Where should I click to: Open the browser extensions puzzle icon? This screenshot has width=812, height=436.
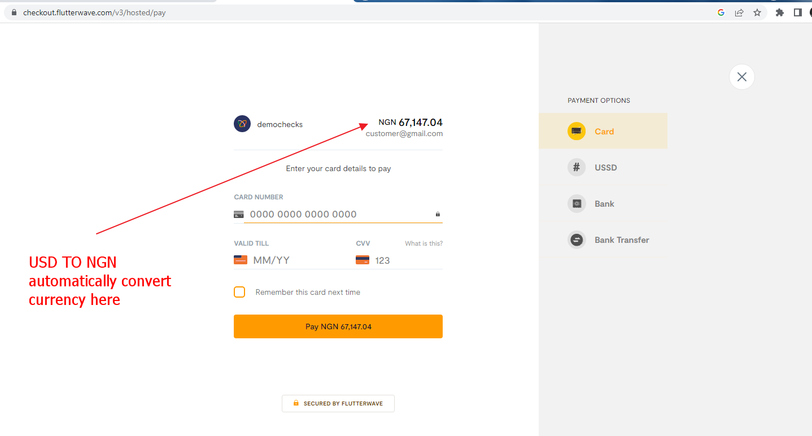tap(780, 12)
